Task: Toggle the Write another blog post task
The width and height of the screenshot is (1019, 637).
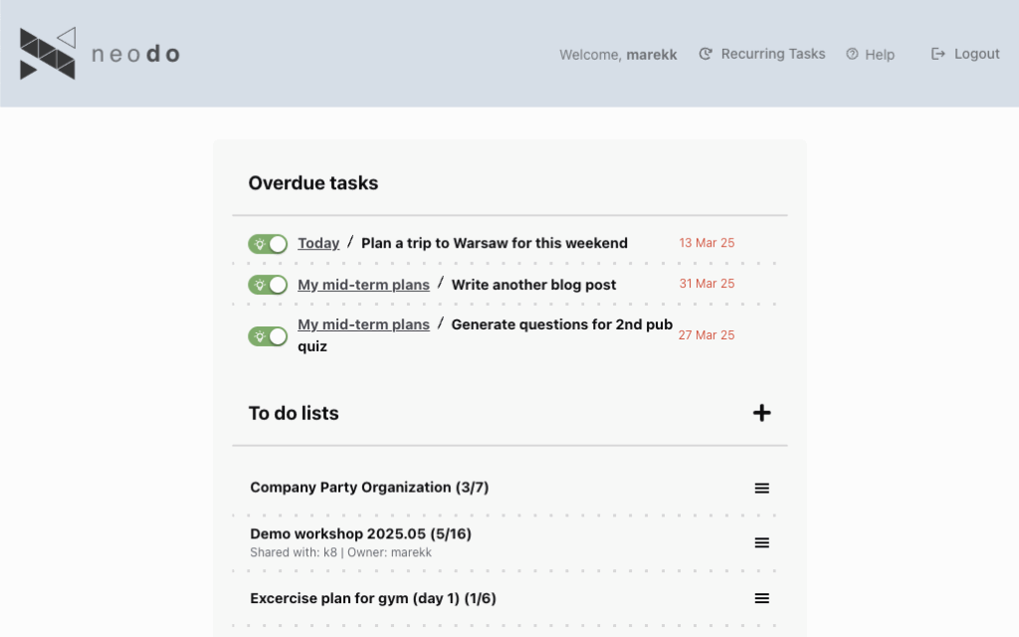Action: click(x=268, y=285)
